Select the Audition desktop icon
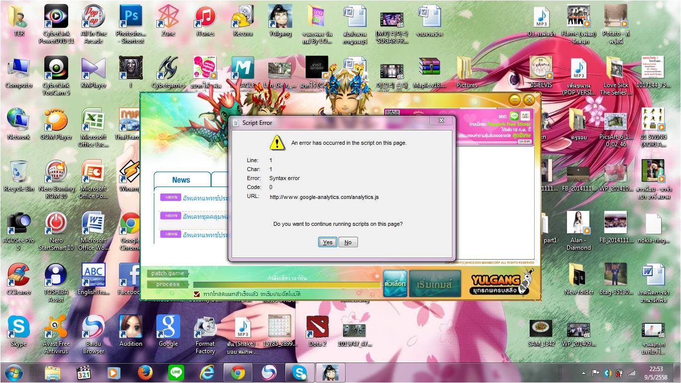This screenshot has height=383, width=681. coord(131,331)
